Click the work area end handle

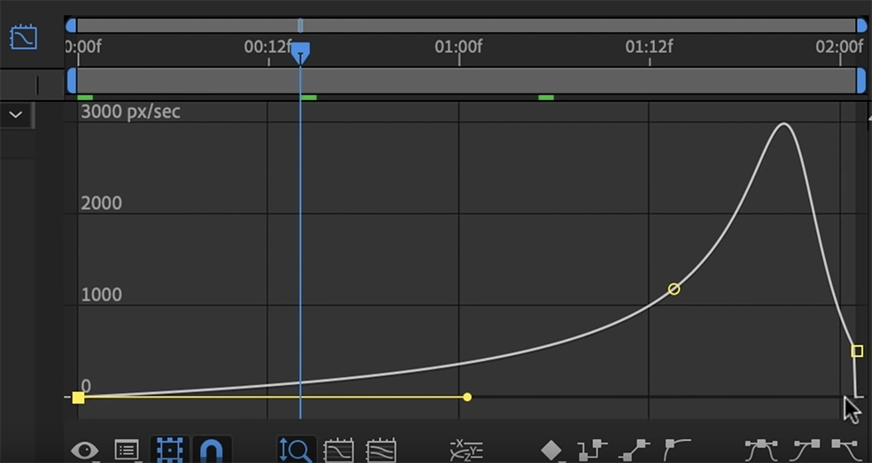860,81
